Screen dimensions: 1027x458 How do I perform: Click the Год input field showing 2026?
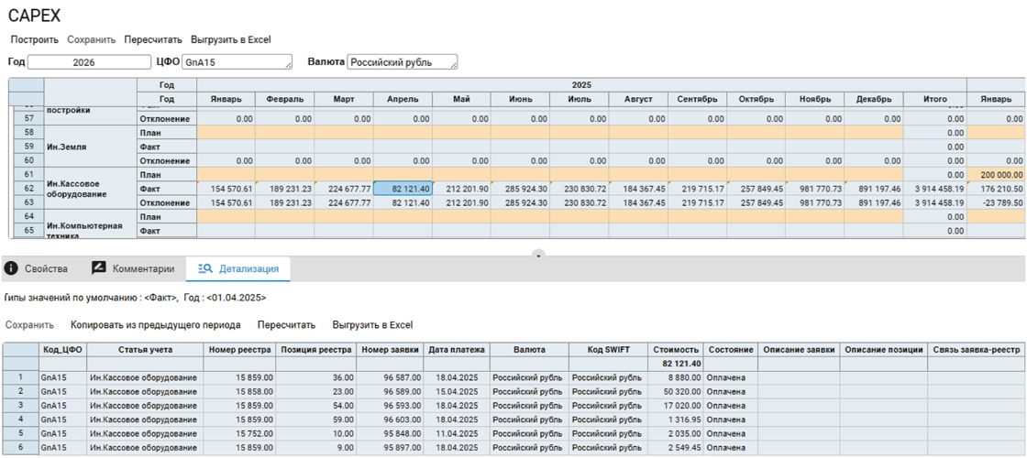pos(89,62)
